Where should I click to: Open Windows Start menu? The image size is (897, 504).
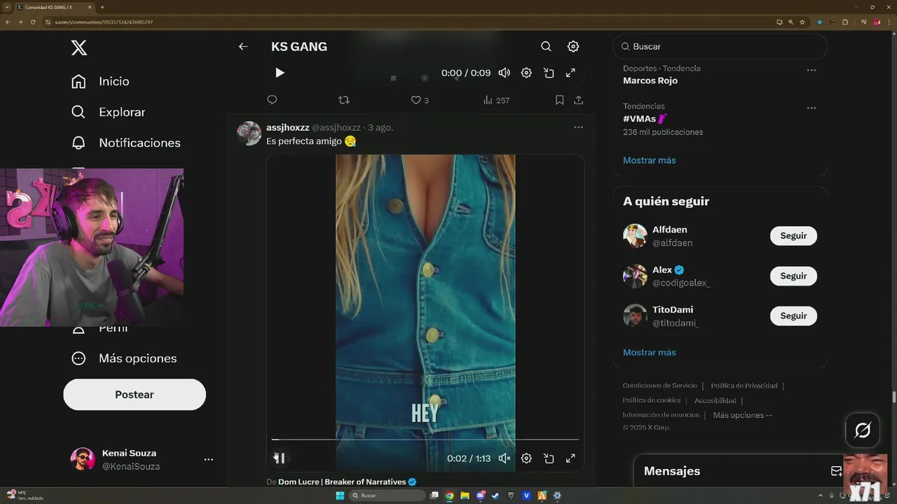pos(340,496)
